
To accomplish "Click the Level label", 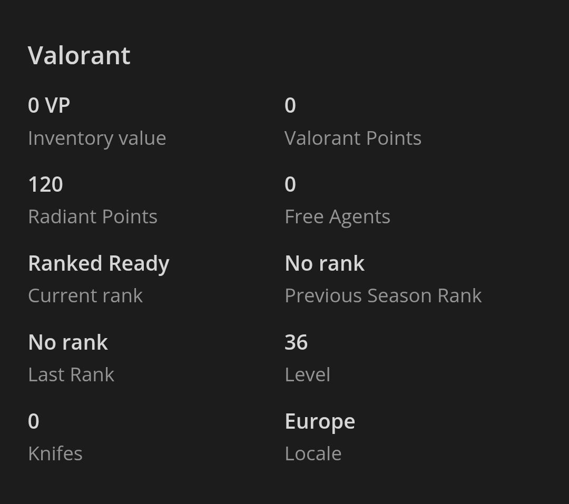I will [308, 374].
